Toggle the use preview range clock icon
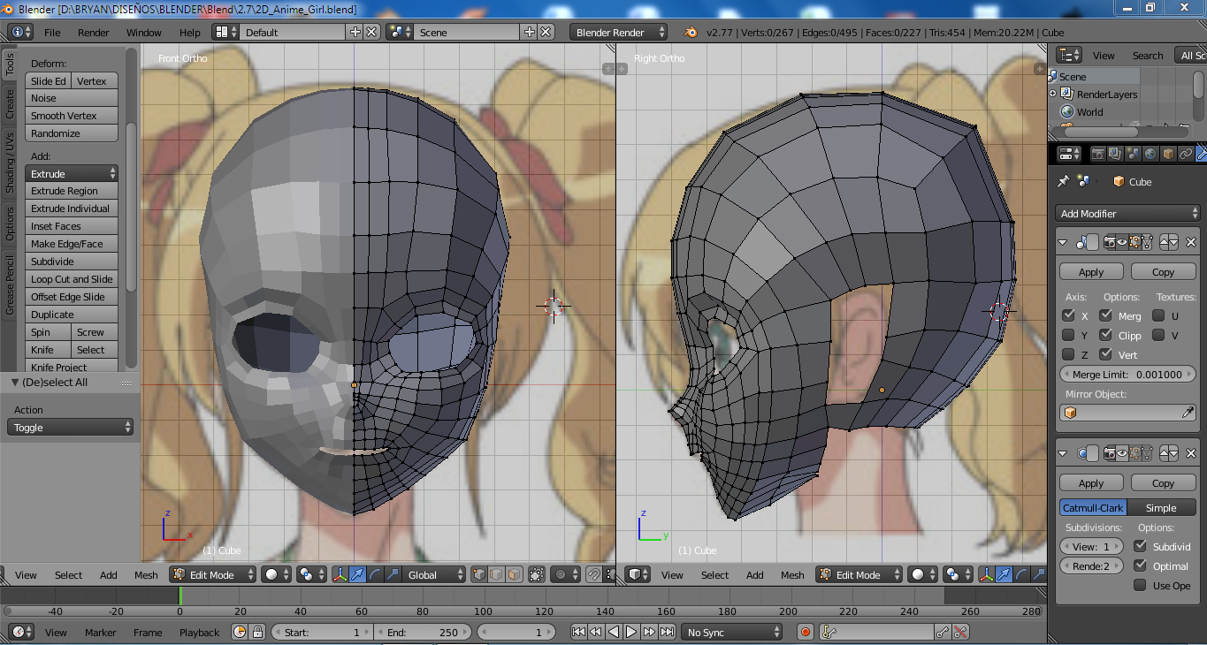This screenshot has width=1207, height=645. pos(239,632)
